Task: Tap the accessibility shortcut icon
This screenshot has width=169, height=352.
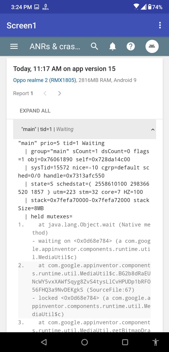Action: pyautogui.click(x=155, y=342)
